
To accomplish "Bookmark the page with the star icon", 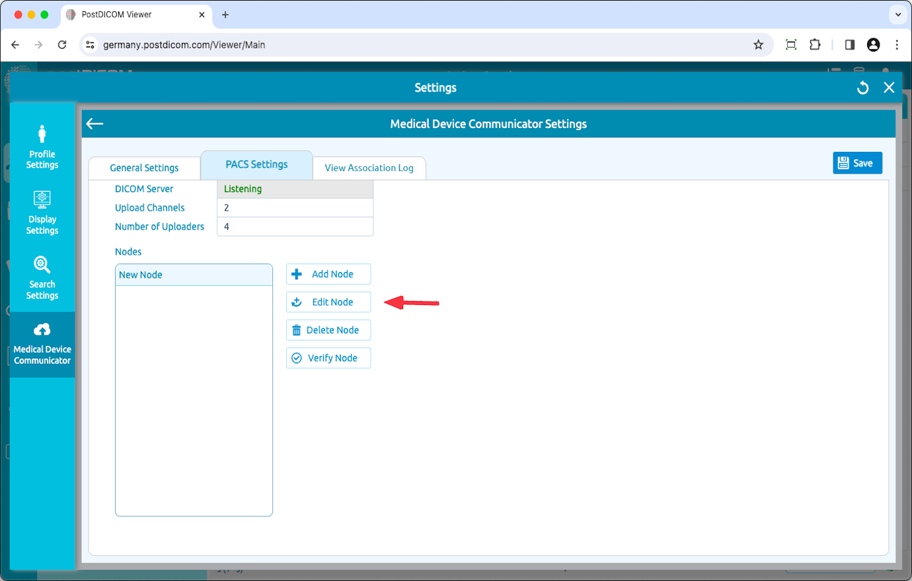I will point(758,44).
